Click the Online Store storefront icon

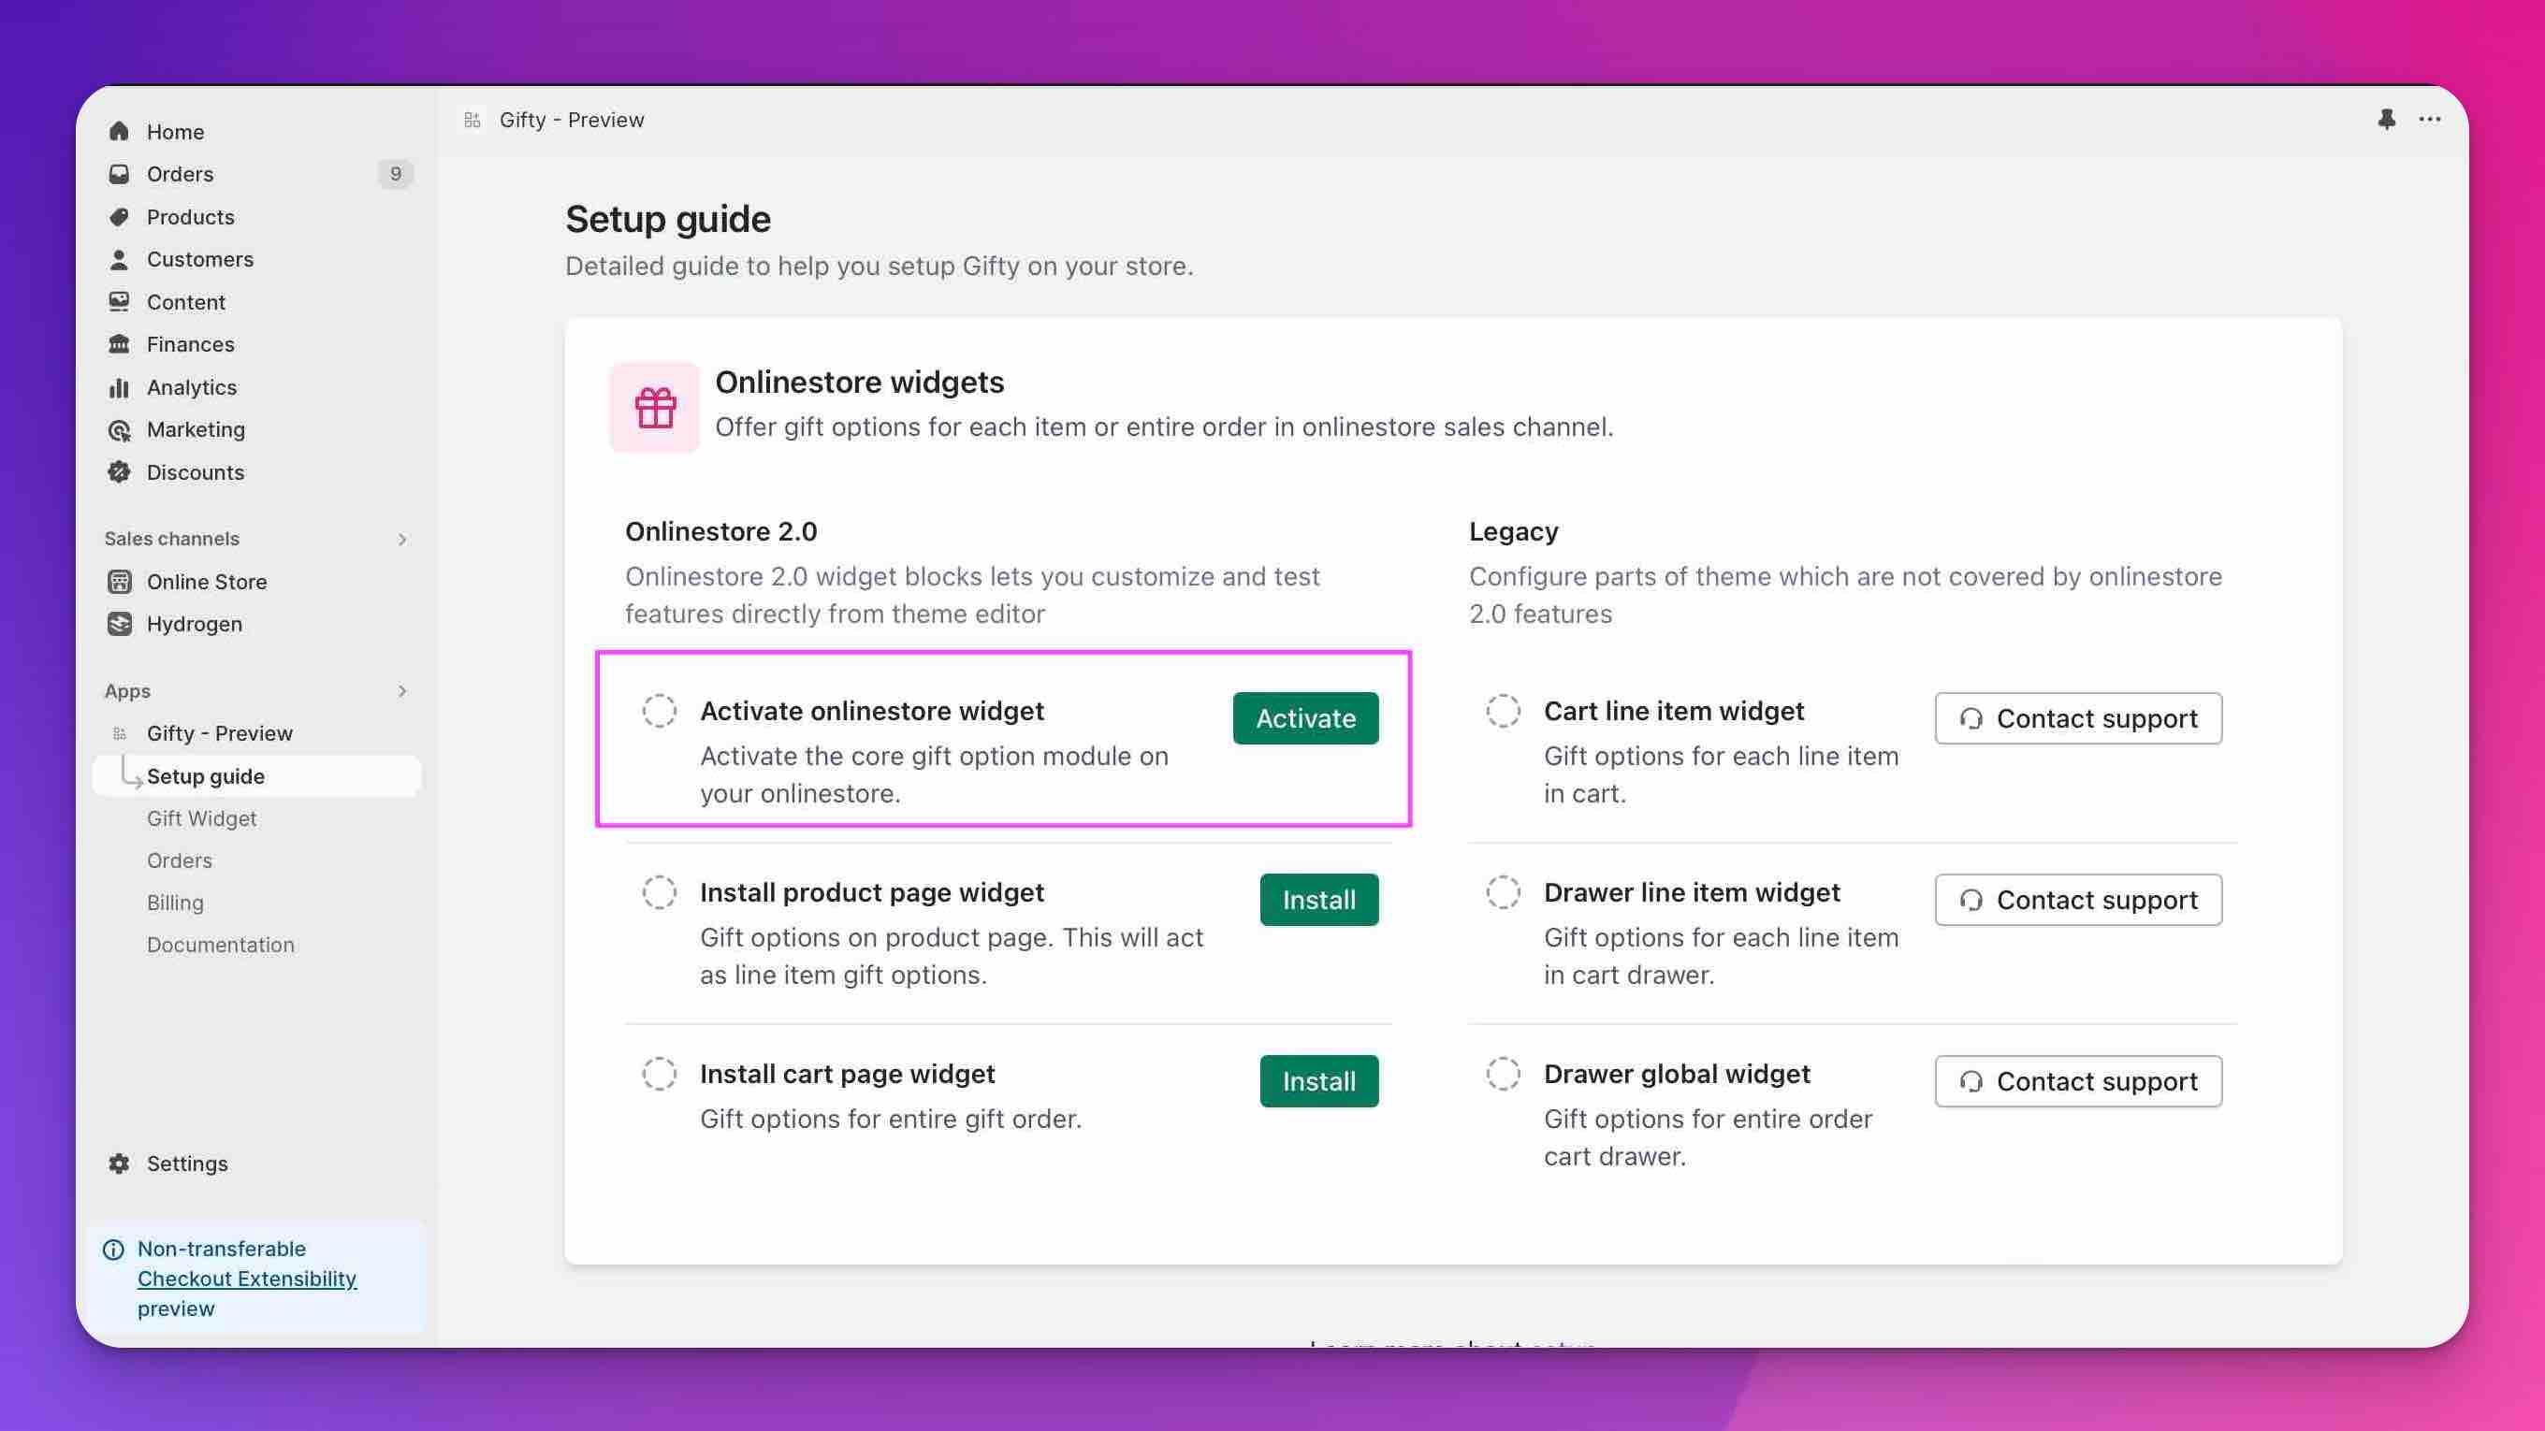(x=120, y=582)
